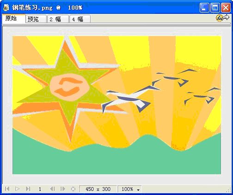The image size is (233, 195).
Task: Click the document icon in title bar
Action: coord(6,7)
